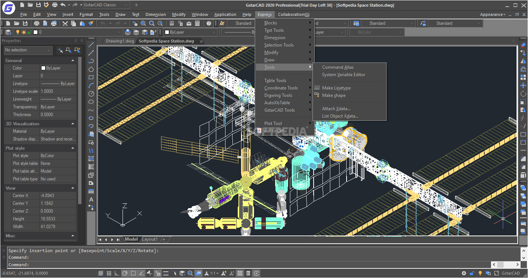Open the Express menu
Screen dimensions: 528x278
(265, 14)
